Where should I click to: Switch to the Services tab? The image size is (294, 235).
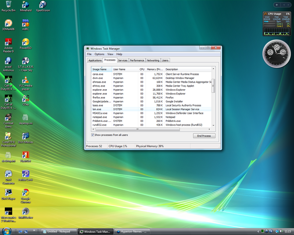pyautogui.click(x=123, y=60)
